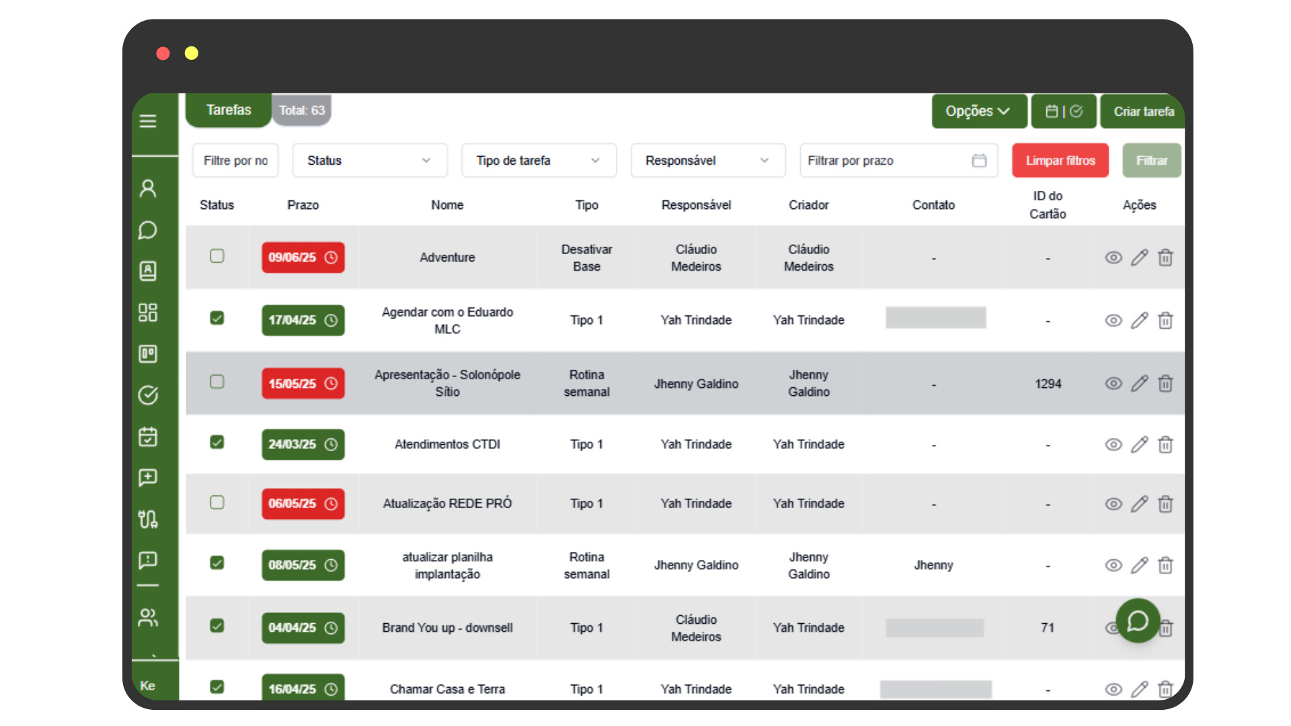Click the 06/05/25 deadline badge
This screenshot has width=1291, height=726.
303,503
